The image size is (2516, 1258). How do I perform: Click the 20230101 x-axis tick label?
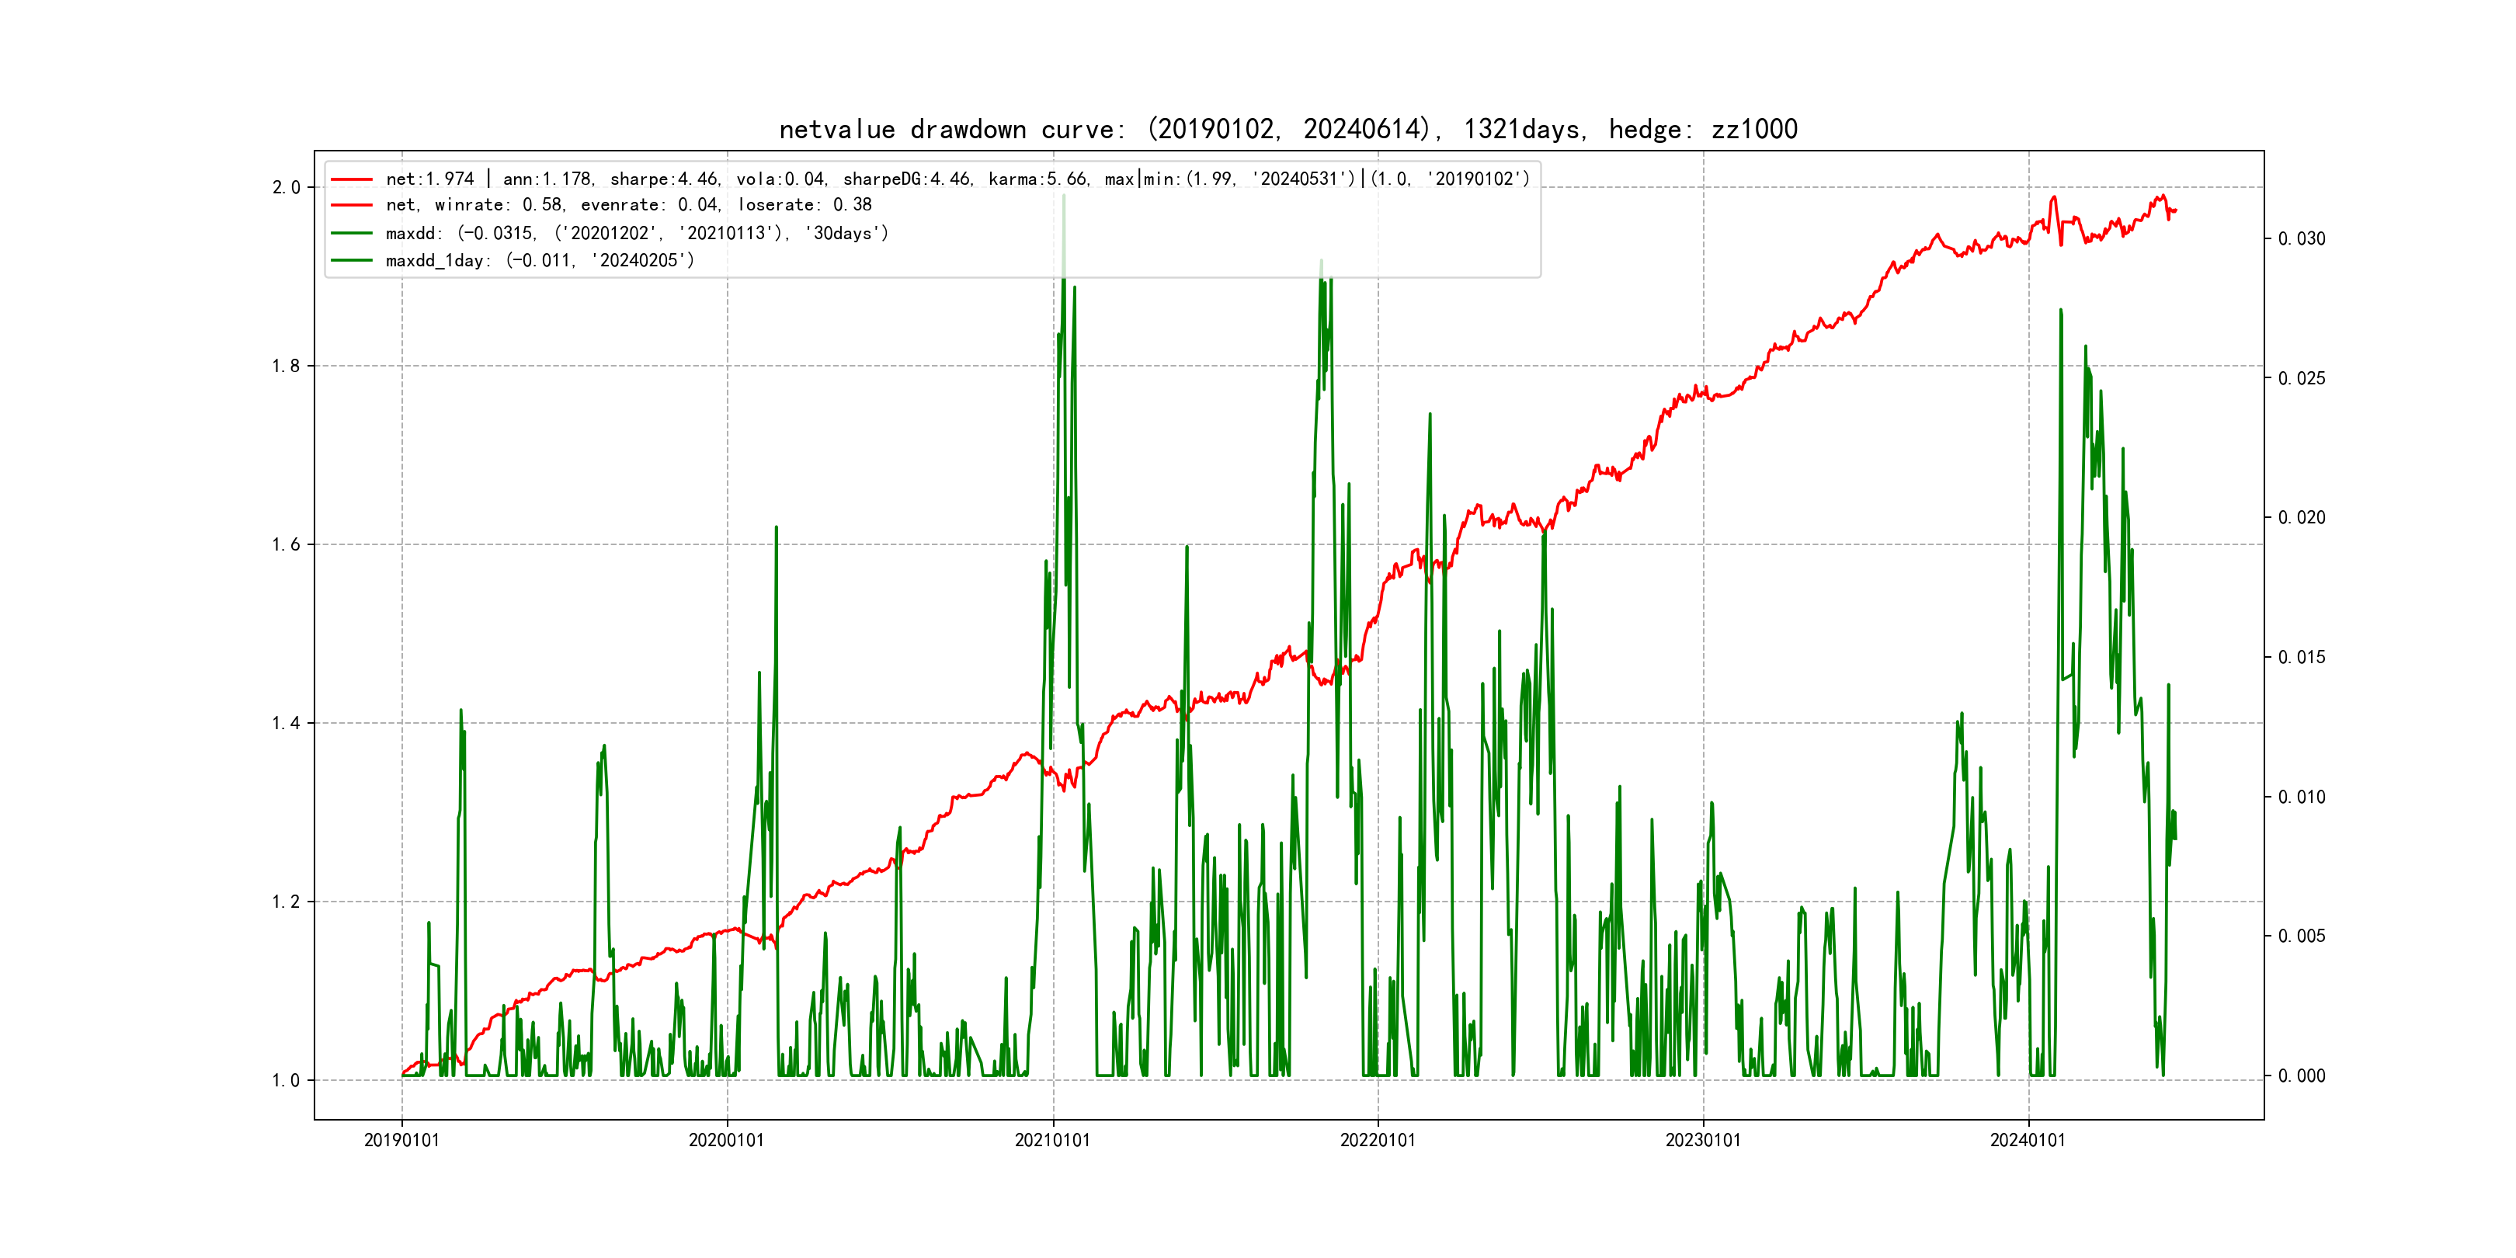point(1702,1140)
